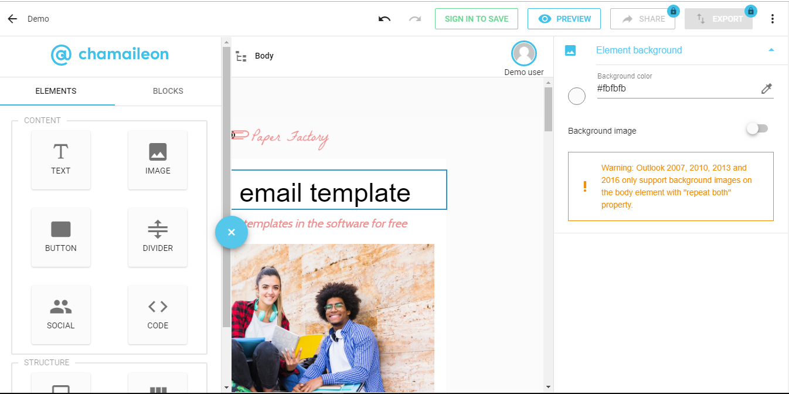Open the three-dot overflow menu

pyautogui.click(x=773, y=19)
